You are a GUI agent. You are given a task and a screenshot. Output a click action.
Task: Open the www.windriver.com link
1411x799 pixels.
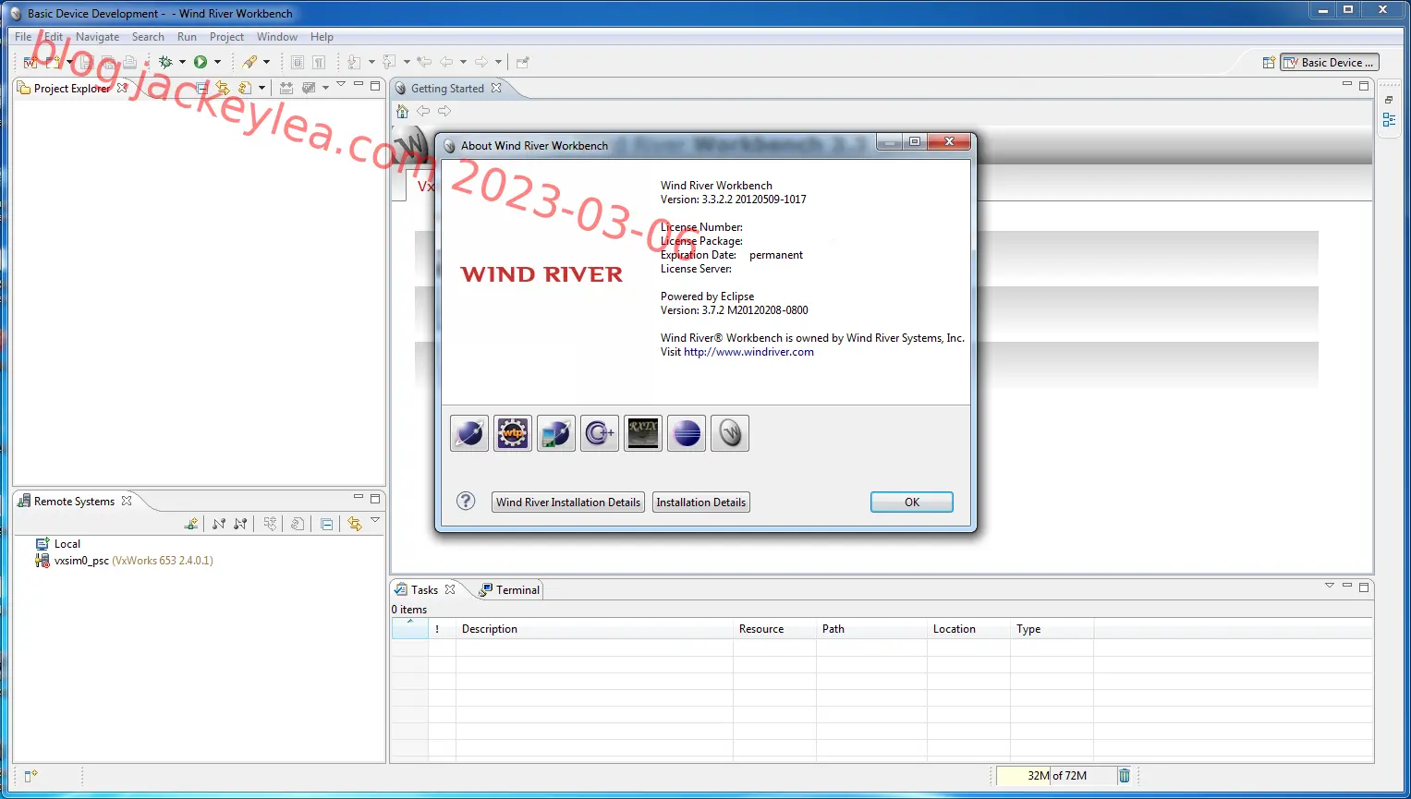[748, 352]
